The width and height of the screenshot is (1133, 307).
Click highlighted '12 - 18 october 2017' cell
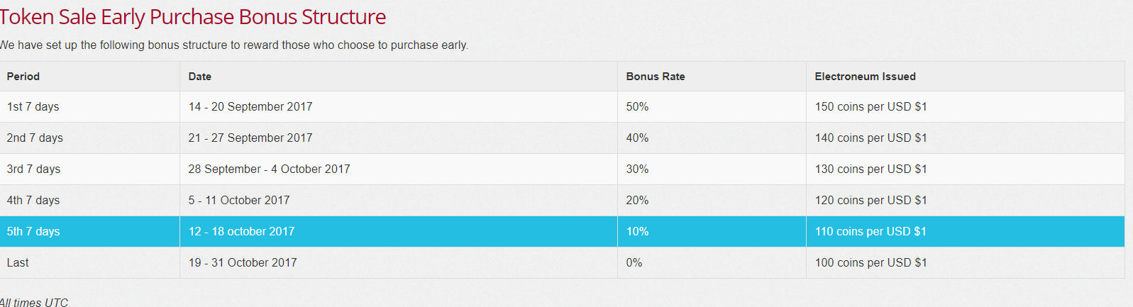coord(399,232)
